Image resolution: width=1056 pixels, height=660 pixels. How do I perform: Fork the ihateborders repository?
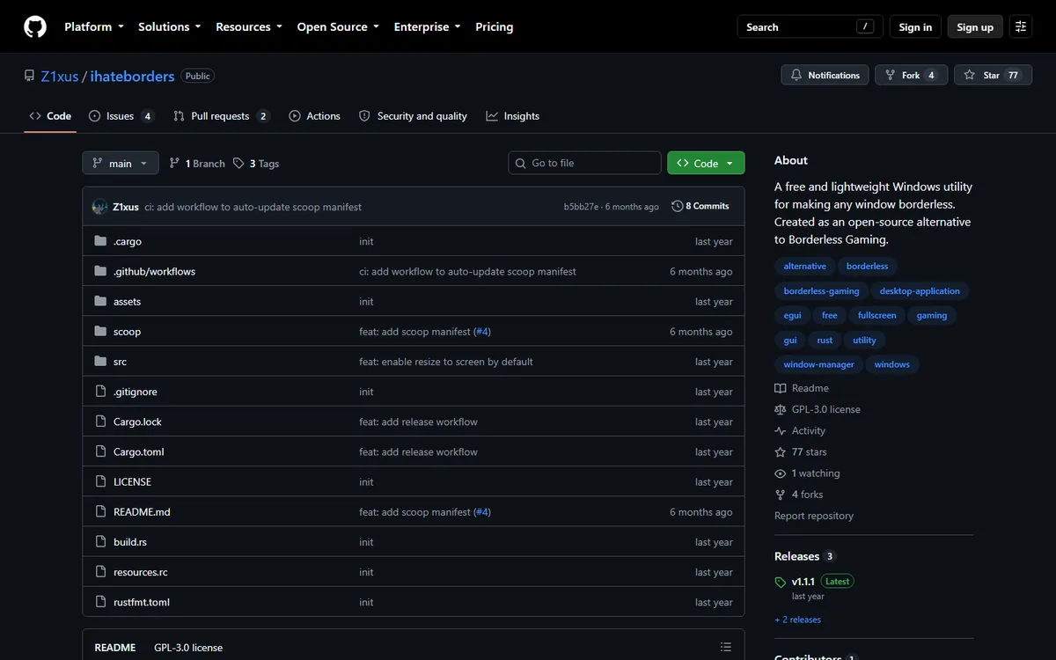point(911,75)
